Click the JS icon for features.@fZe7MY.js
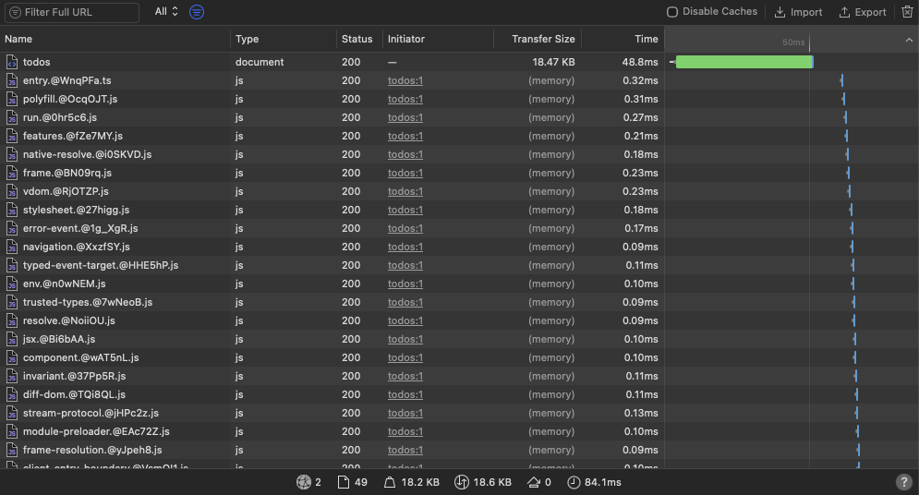The image size is (919, 495). click(12, 136)
